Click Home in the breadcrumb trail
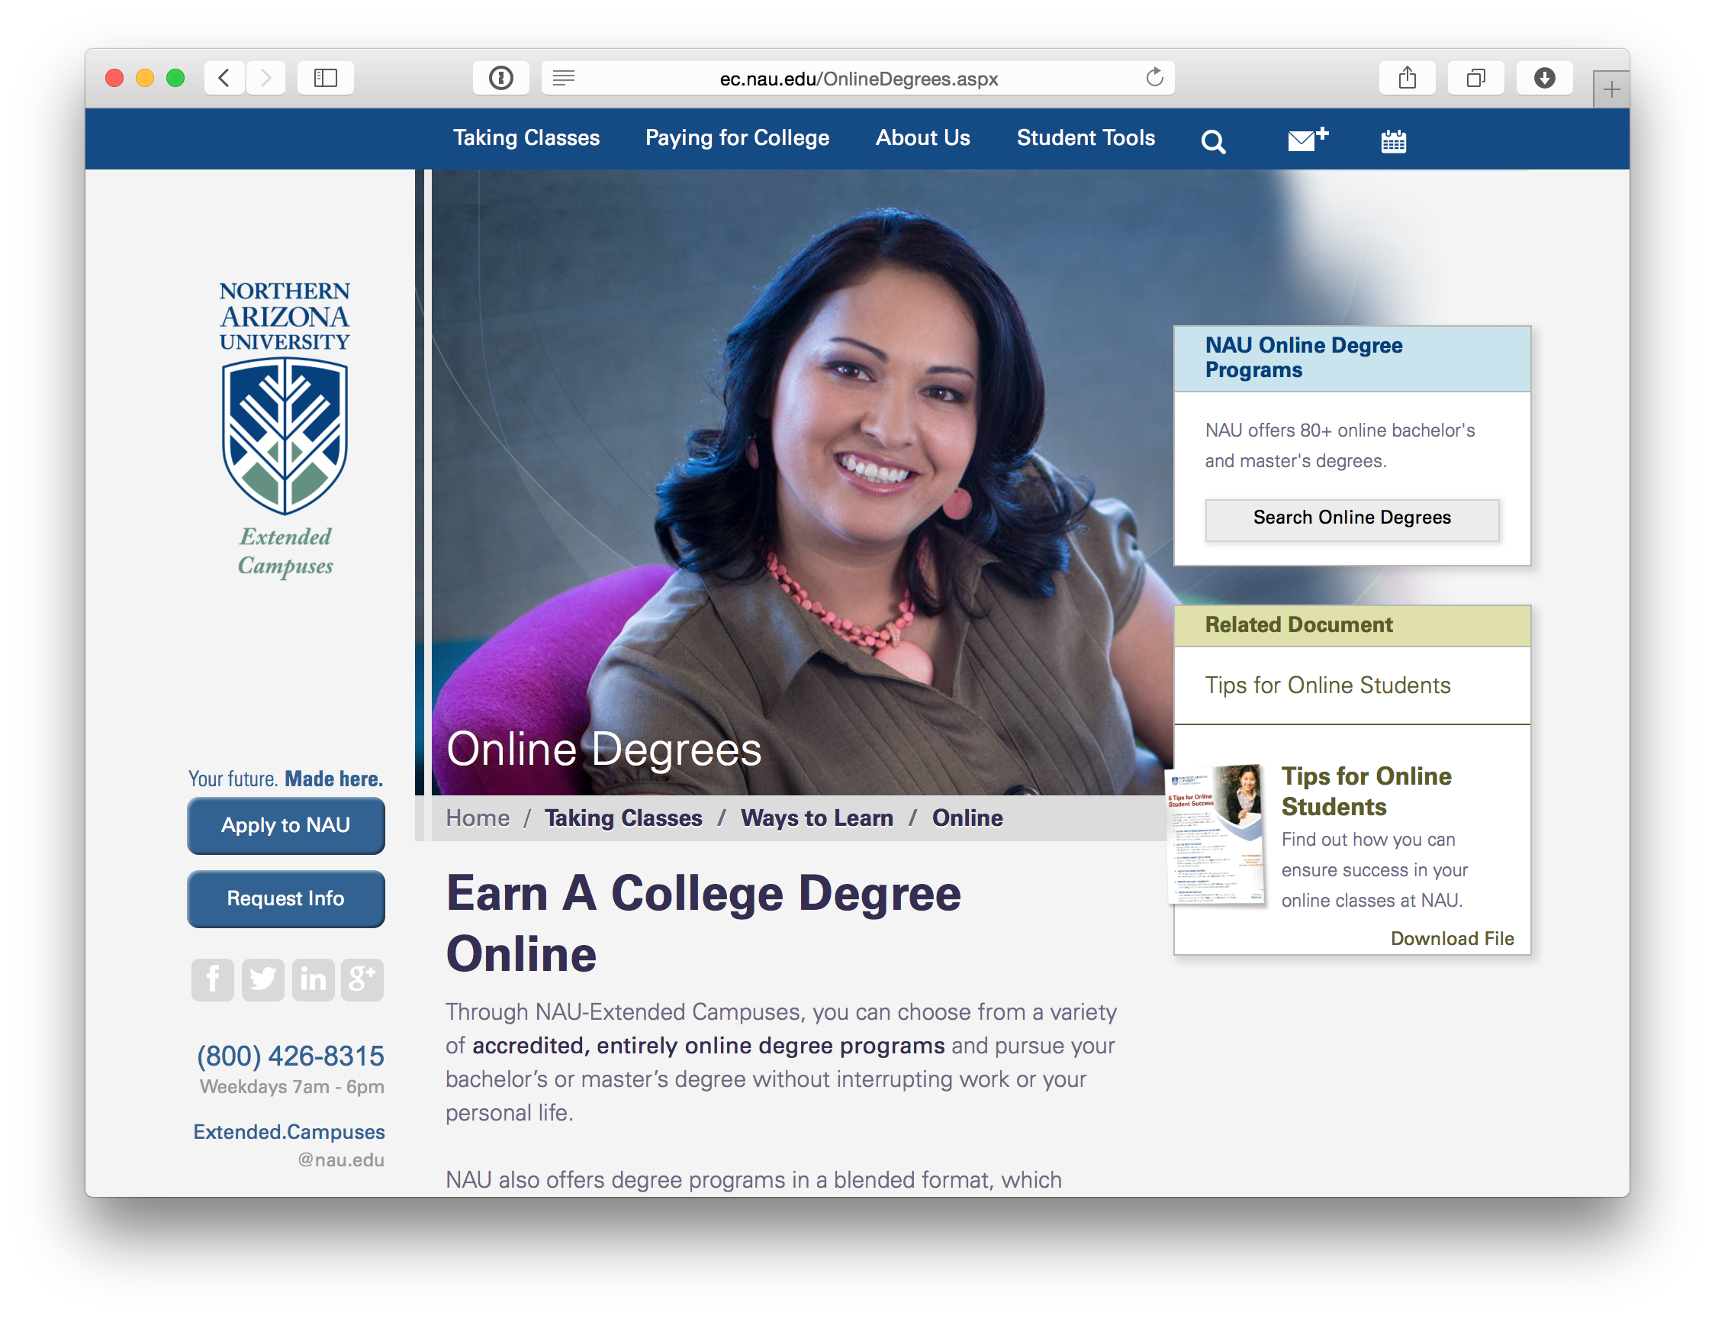 point(478,818)
